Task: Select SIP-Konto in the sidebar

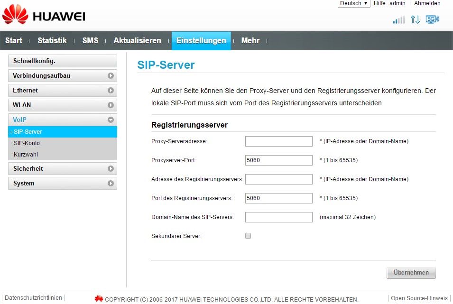Action: 27,143
